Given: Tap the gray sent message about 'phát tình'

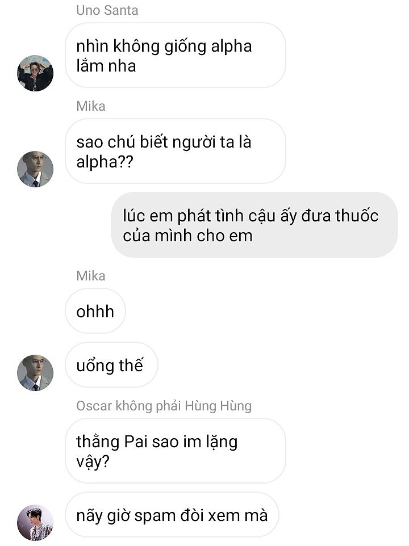Looking at the screenshot, I should (254, 225).
